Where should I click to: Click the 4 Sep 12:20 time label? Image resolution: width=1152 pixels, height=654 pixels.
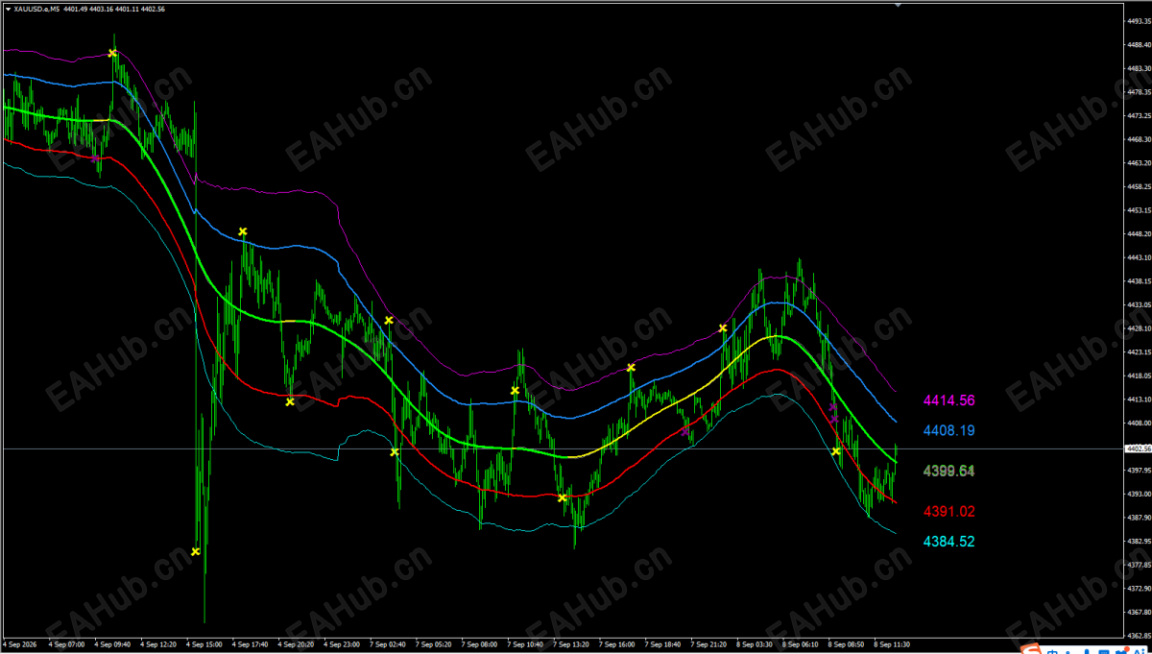pos(158,644)
